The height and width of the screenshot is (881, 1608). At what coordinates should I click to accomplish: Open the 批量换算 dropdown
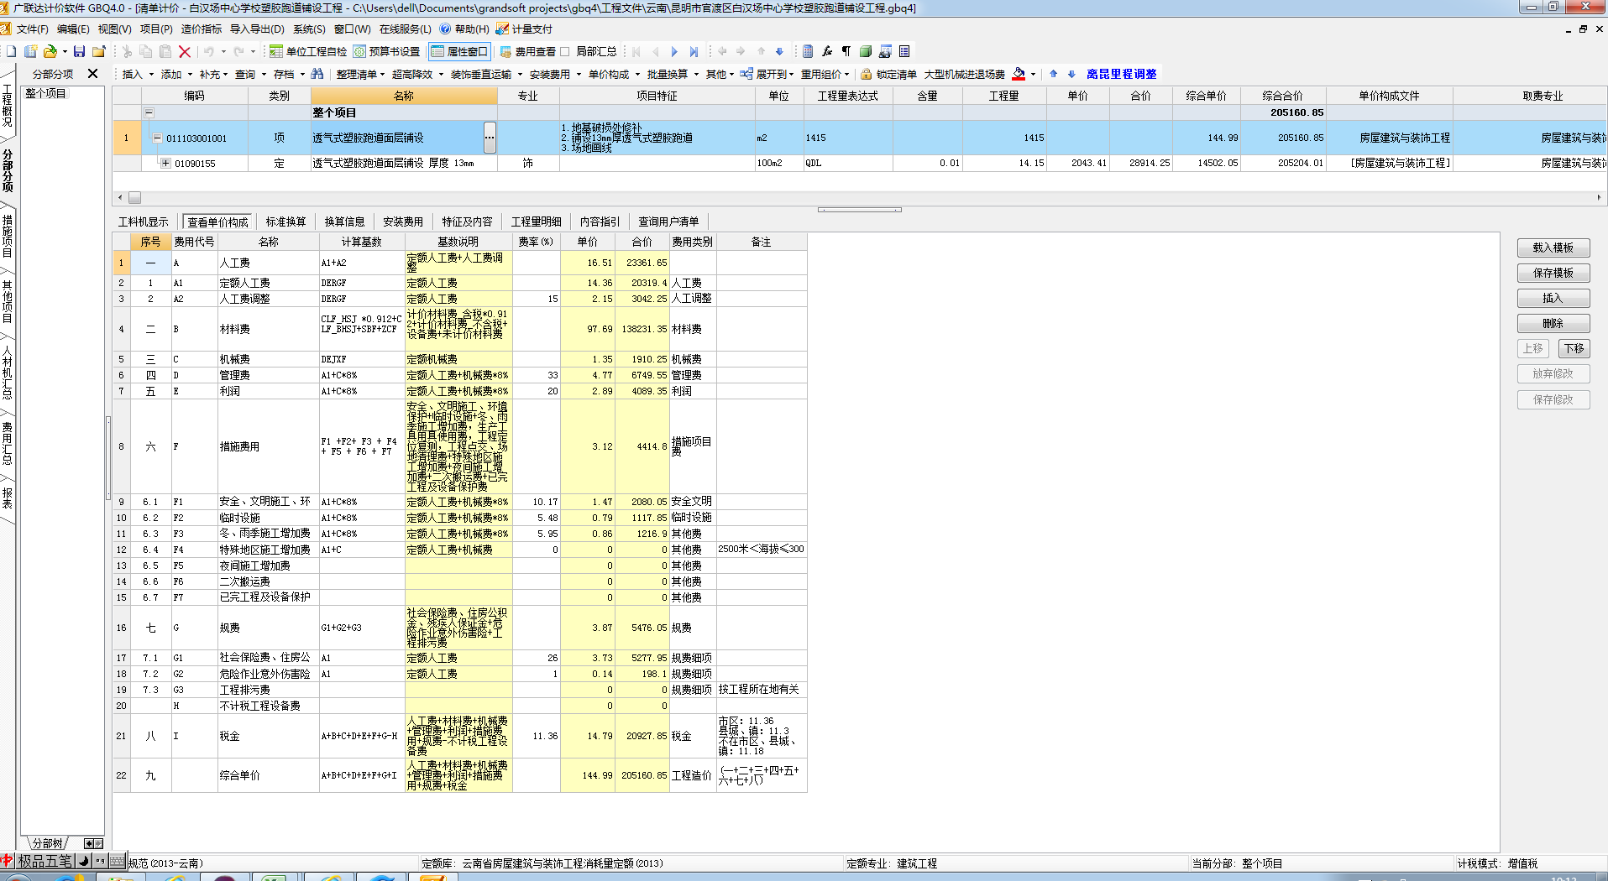[673, 74]
